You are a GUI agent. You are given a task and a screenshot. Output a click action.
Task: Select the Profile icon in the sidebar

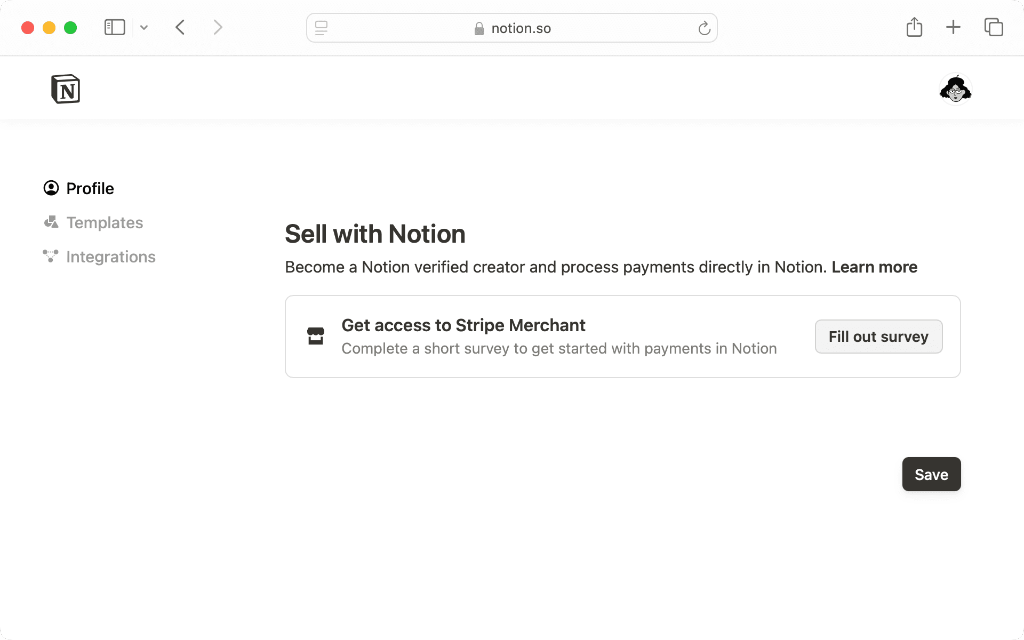(x=51, y=188)
